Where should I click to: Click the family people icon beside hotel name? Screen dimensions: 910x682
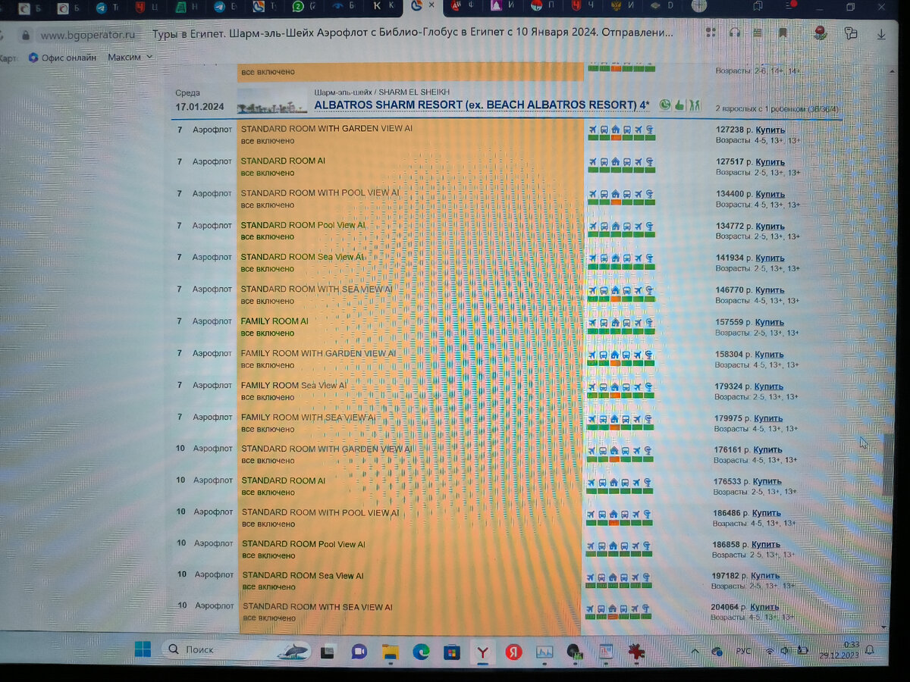[695, 105]
